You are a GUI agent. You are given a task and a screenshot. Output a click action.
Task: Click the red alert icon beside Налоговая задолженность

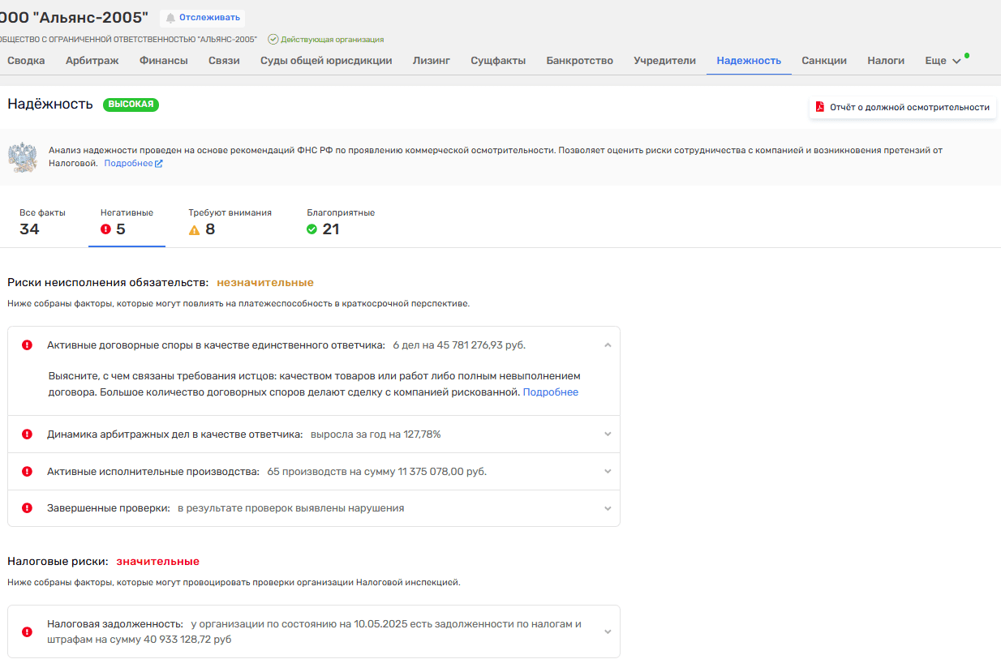click(27, 631)
